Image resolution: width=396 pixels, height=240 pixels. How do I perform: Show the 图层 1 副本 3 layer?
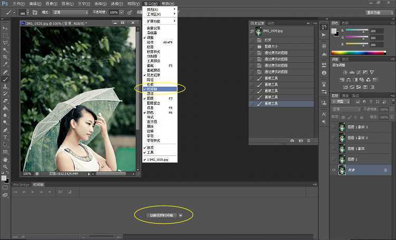click(334, 127)
